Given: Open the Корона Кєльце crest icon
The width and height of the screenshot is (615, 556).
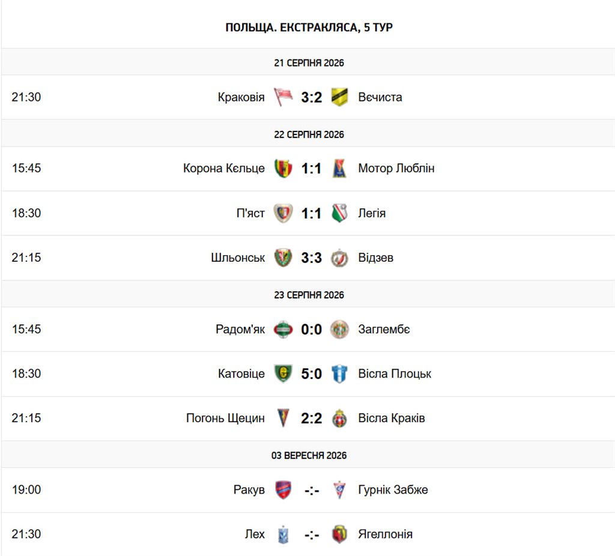Looking at the screenshot, I should pyautogui.click(x=283, y=168).
